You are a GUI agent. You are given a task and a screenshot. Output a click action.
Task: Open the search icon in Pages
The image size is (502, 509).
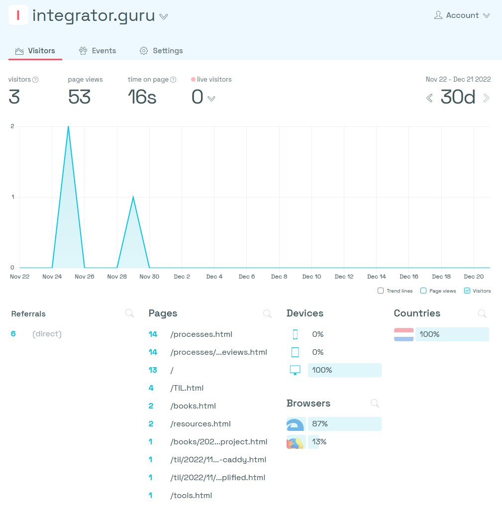[x=267, y=313]
